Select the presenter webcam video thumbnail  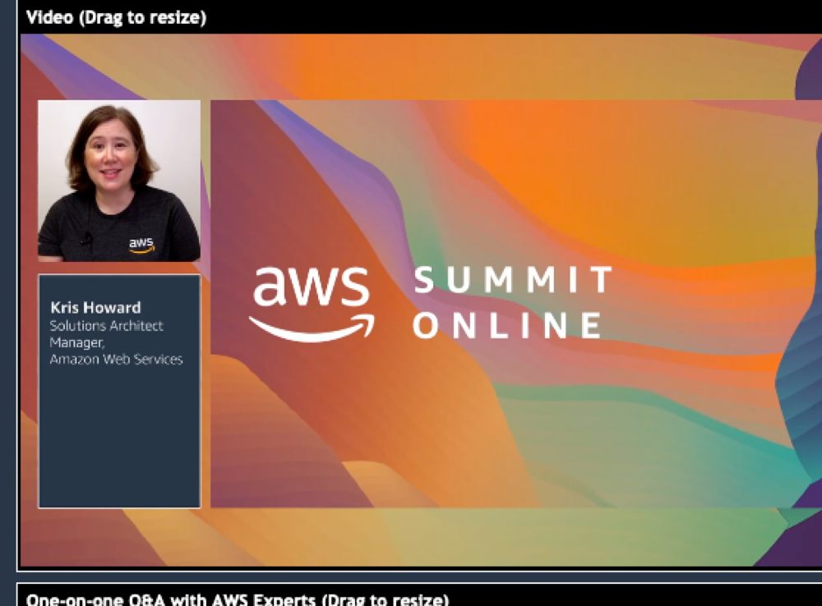pyautogui.click(x=119, y=181)
